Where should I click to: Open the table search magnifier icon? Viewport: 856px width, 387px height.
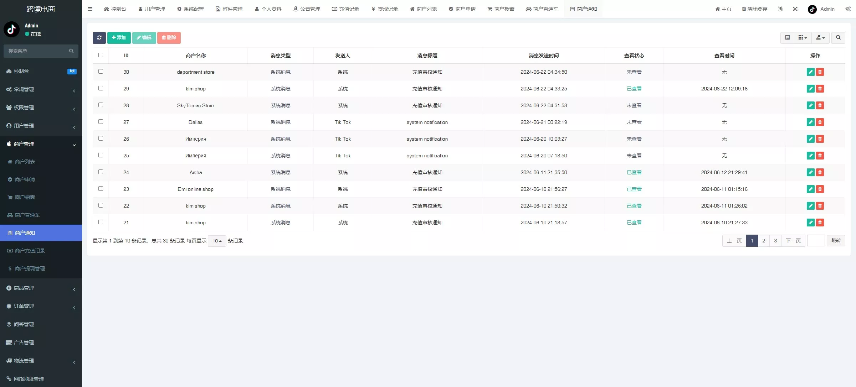click(838, 38)
